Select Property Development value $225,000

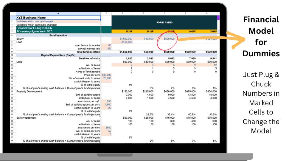(x=148, y=91)
